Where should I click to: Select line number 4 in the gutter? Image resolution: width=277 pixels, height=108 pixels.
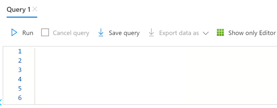pyautogui.click(x=20, y=79)
